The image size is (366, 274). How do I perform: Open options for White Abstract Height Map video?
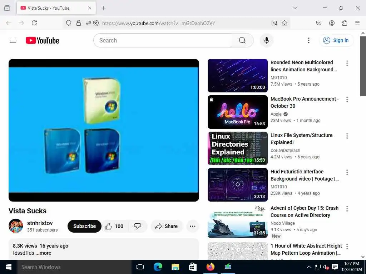347,246
